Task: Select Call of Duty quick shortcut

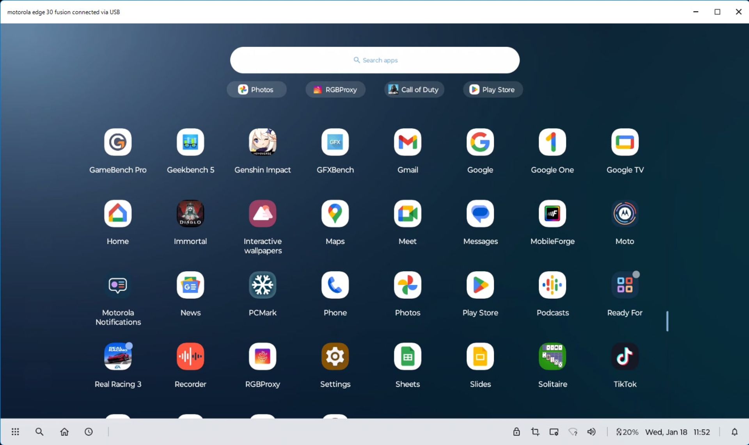Action: [414, 89]
